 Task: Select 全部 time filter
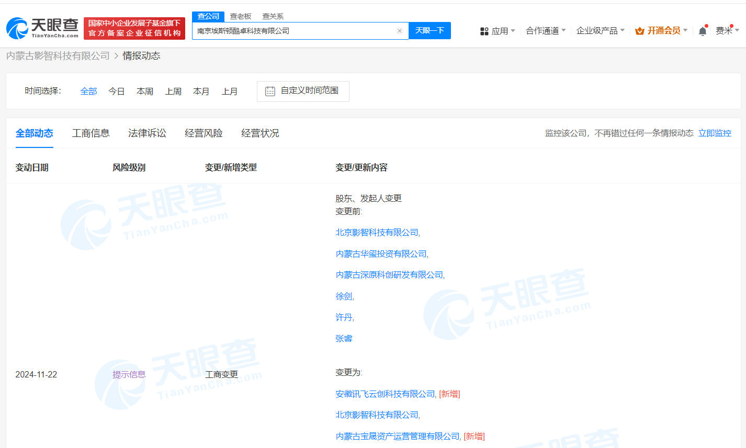88,91
